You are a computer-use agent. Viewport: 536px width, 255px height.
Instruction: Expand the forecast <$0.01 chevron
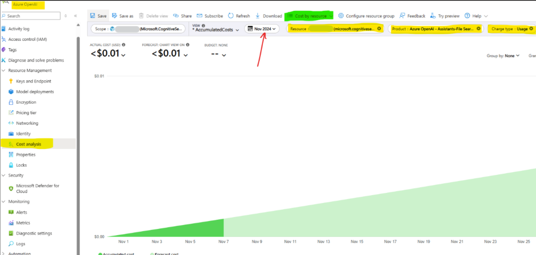pos(186,55)
